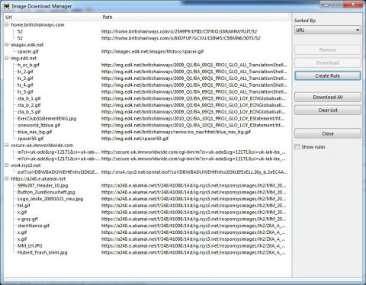Select the tc_3.gif entry
Screen dimensions: 366x285
coord(25,78)
